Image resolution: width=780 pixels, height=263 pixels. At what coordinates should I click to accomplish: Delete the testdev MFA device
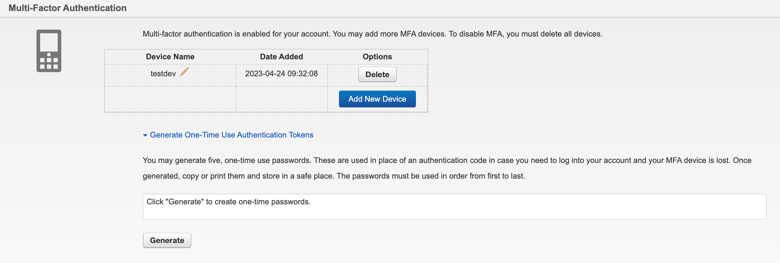[377, 75]
